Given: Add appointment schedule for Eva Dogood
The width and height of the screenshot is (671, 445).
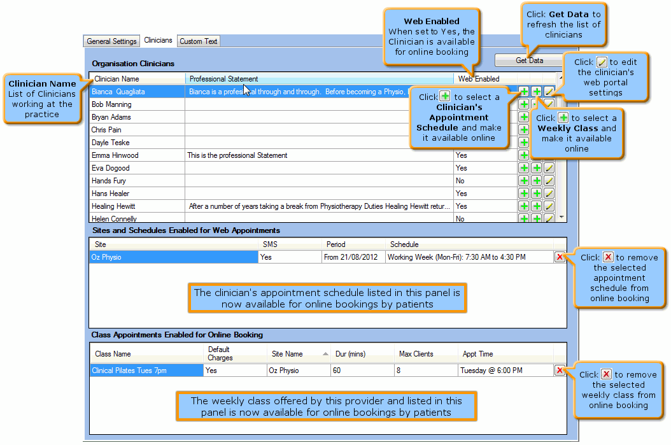Looking at the screenshot, I should [523, 168].
